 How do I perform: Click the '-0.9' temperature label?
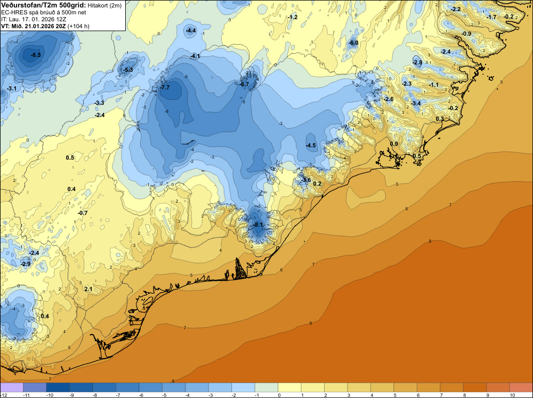point(467,34)
